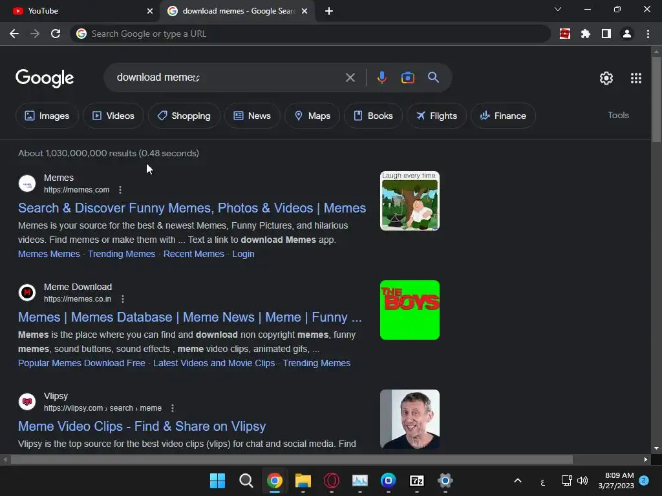Toggle the browser side panel
This screenshot has height=496, width=662.
point(606,34)
